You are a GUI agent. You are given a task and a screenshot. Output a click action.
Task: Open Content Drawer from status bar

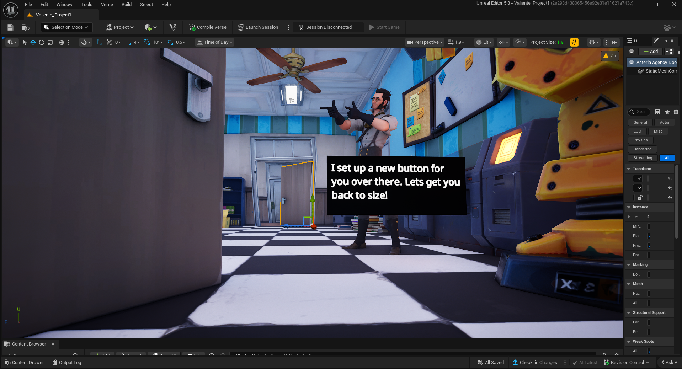[25, 362]
